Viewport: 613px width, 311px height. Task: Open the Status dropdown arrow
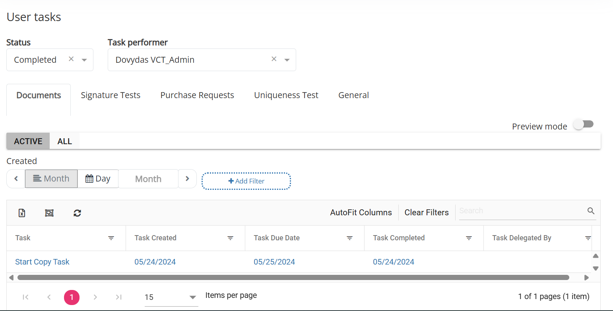[x=84, y=60]
